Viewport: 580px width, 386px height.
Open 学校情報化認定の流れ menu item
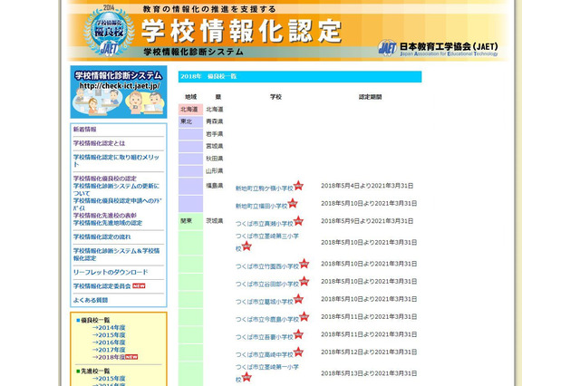point(101,236)
